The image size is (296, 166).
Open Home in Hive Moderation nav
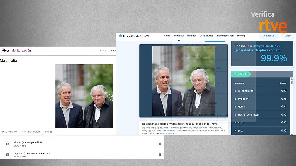(167, 36)
